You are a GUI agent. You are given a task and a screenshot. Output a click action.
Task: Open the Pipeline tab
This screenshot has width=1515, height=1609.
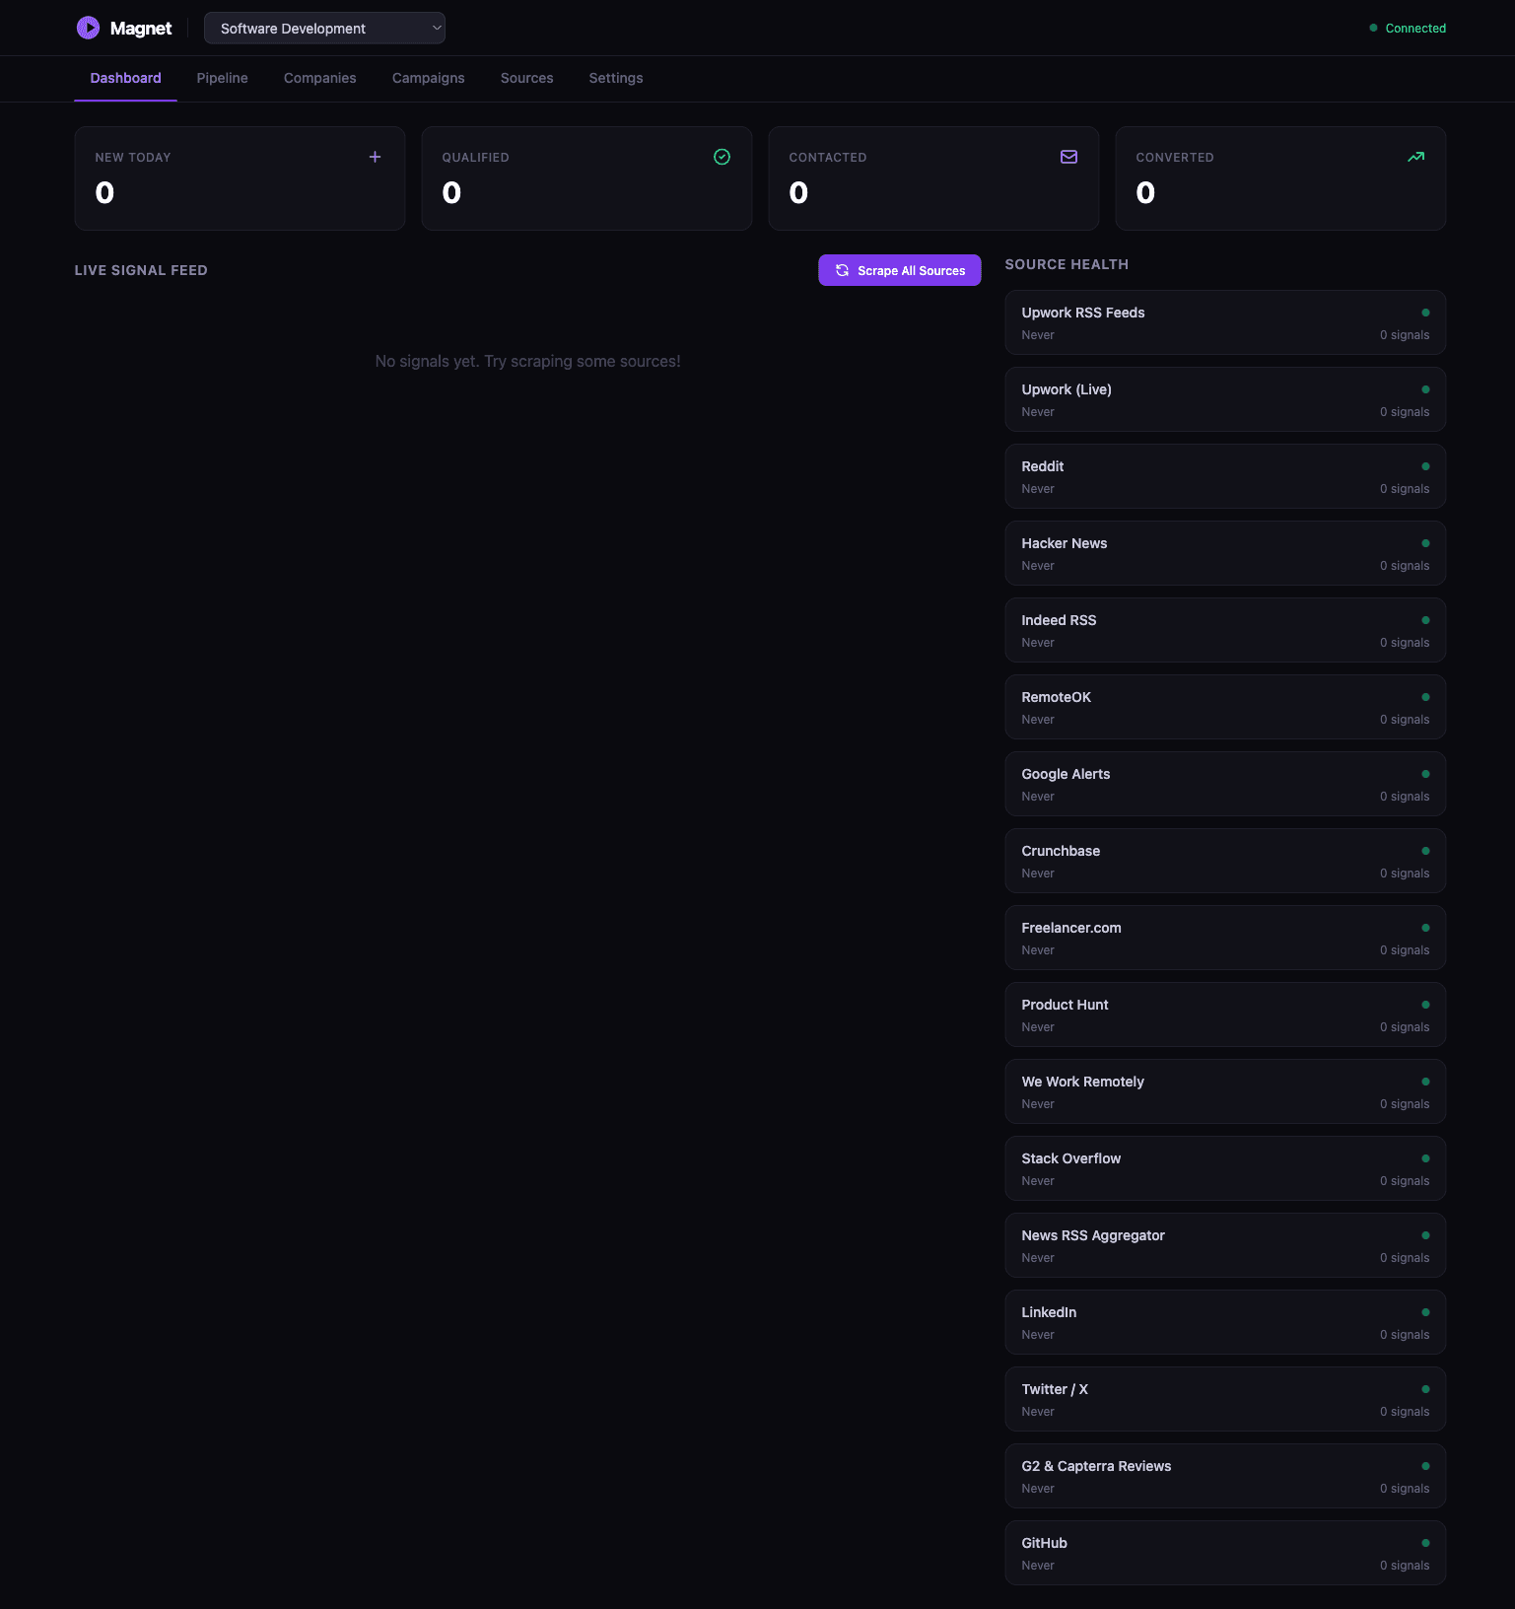(x=222, y=78)
